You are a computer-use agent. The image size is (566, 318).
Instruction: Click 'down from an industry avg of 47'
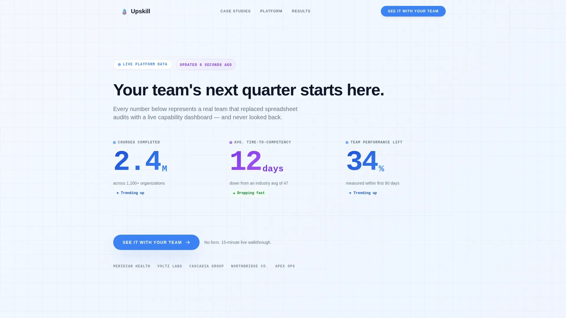point(259,183)
